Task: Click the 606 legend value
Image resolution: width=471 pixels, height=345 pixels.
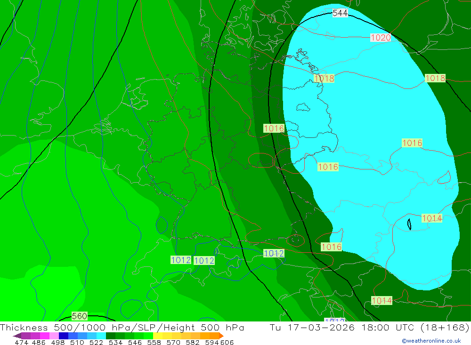Action: pos(227,342)
